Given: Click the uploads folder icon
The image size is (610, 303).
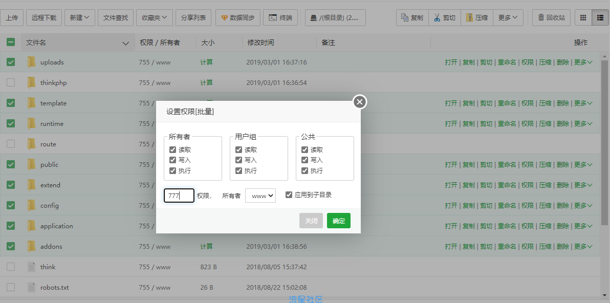Looking at the screenshot, I should [x=32, y=62].
